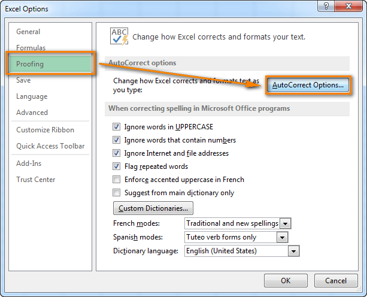Enable Enforce accented uppercase in French

click(x=117, y=180)
